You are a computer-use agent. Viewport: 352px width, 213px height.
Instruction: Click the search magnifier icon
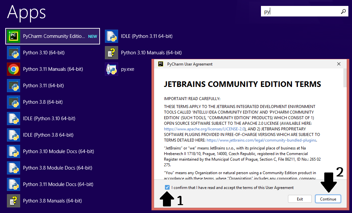coord(343,11)
